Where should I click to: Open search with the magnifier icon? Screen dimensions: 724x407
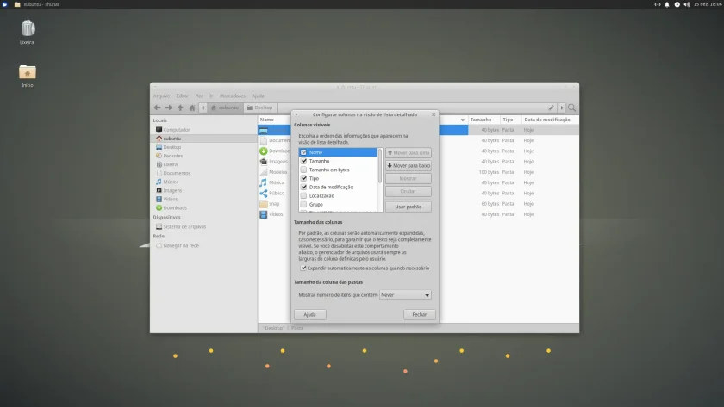pyautogui.click(x=572, y=108)
